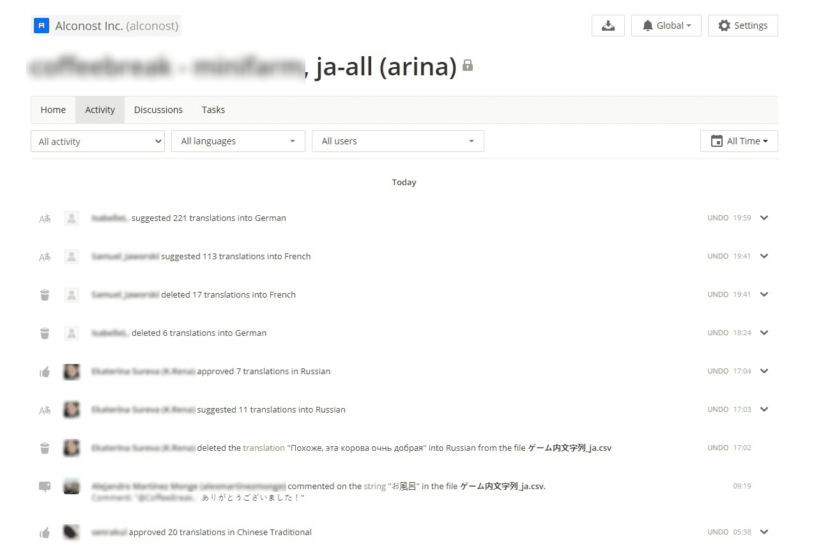Viewport: 814px width, 553px height.
Task: Open the Discussions tab
Action: coord(158,110)
